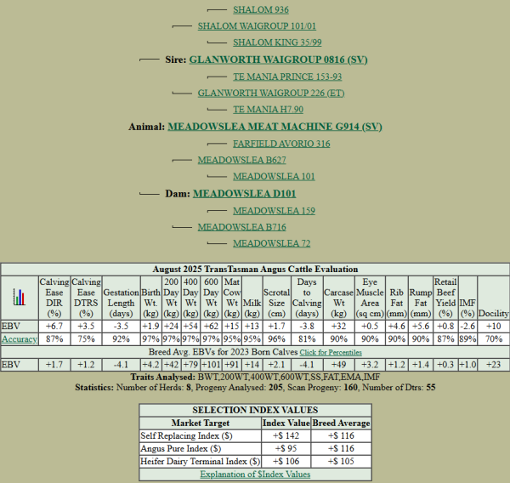Select 600 Day Wt EBV +62
510x483 pixels.
pos(211,327)
